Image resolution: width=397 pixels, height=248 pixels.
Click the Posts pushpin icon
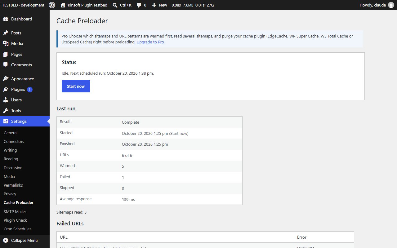(x=6, y=33)
